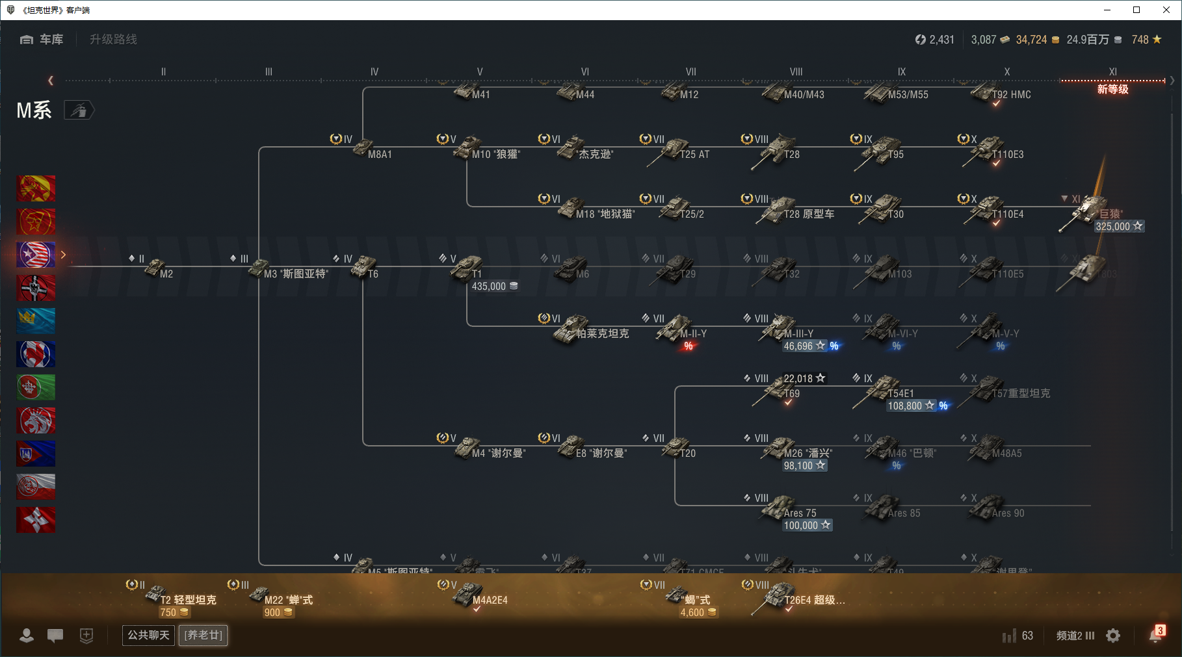
Task: Click the M22 蝉式 900 gold price
Action: [278, 612]
